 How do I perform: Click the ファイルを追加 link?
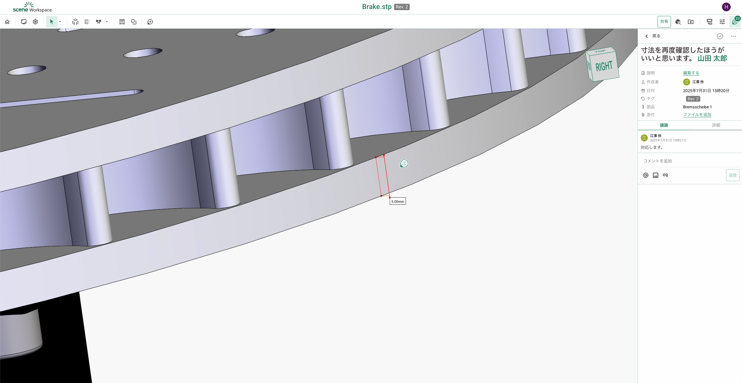pyautogui.click(x=697, y=115)
